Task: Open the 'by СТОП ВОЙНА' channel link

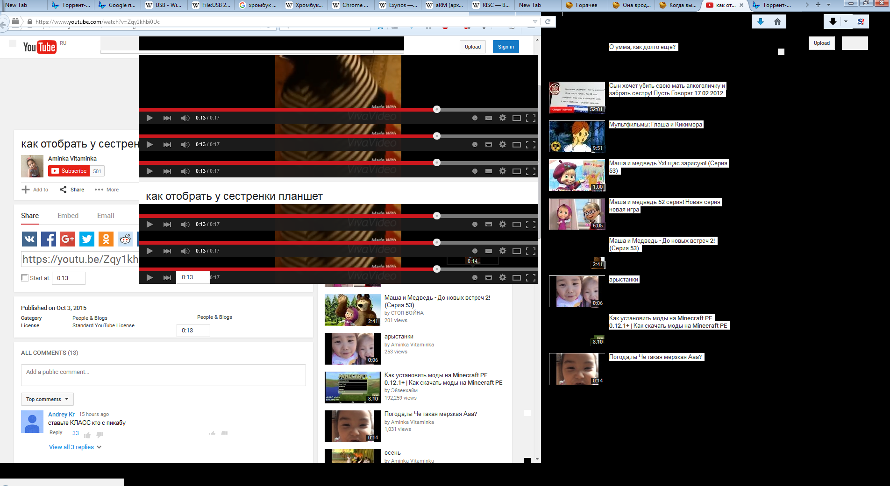Action: point(404,313)
